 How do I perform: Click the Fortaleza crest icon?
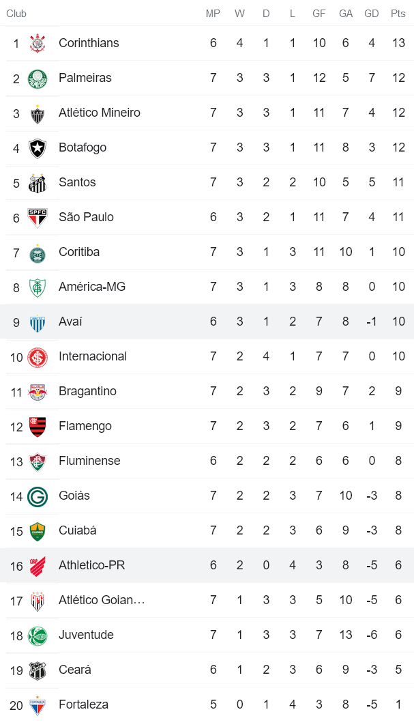tap(38, 704)
